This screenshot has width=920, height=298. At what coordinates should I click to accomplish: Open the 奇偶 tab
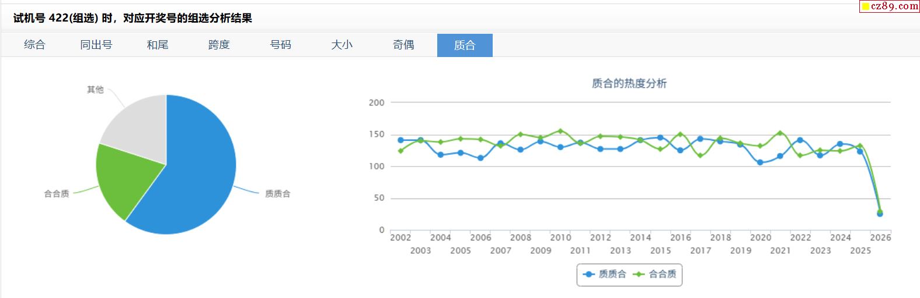pos(403,45)
